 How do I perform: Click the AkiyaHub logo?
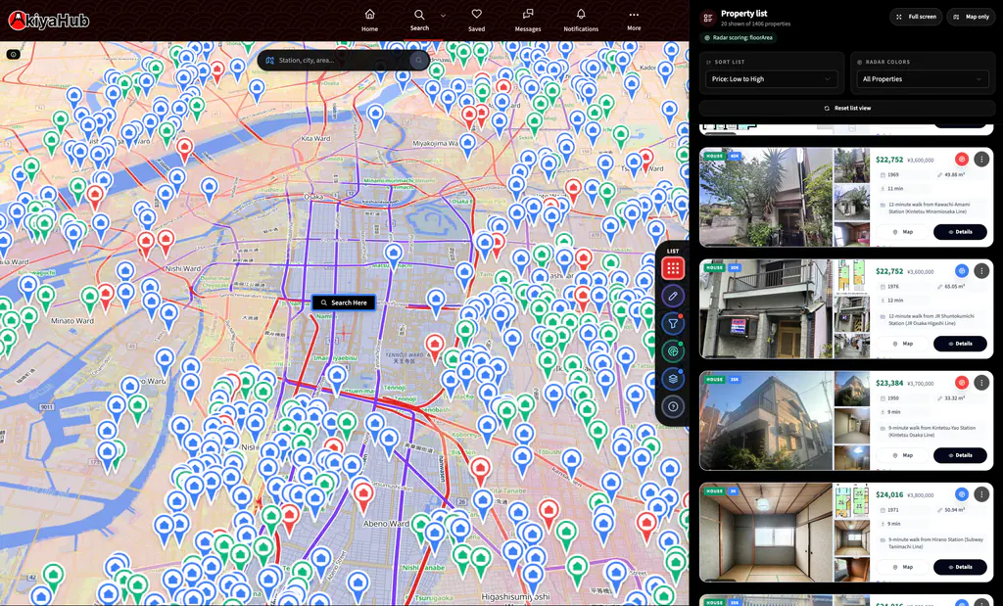point(49,21)
